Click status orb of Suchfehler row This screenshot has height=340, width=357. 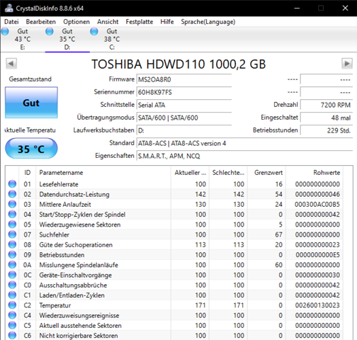coord(12,234)
